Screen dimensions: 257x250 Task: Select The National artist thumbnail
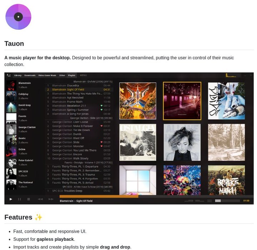(11, 185)
